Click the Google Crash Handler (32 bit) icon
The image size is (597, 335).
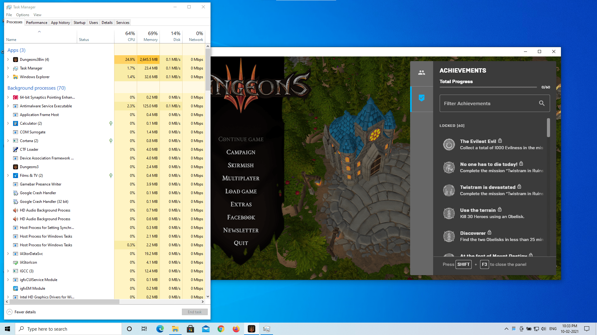click(x=16, y=202)
